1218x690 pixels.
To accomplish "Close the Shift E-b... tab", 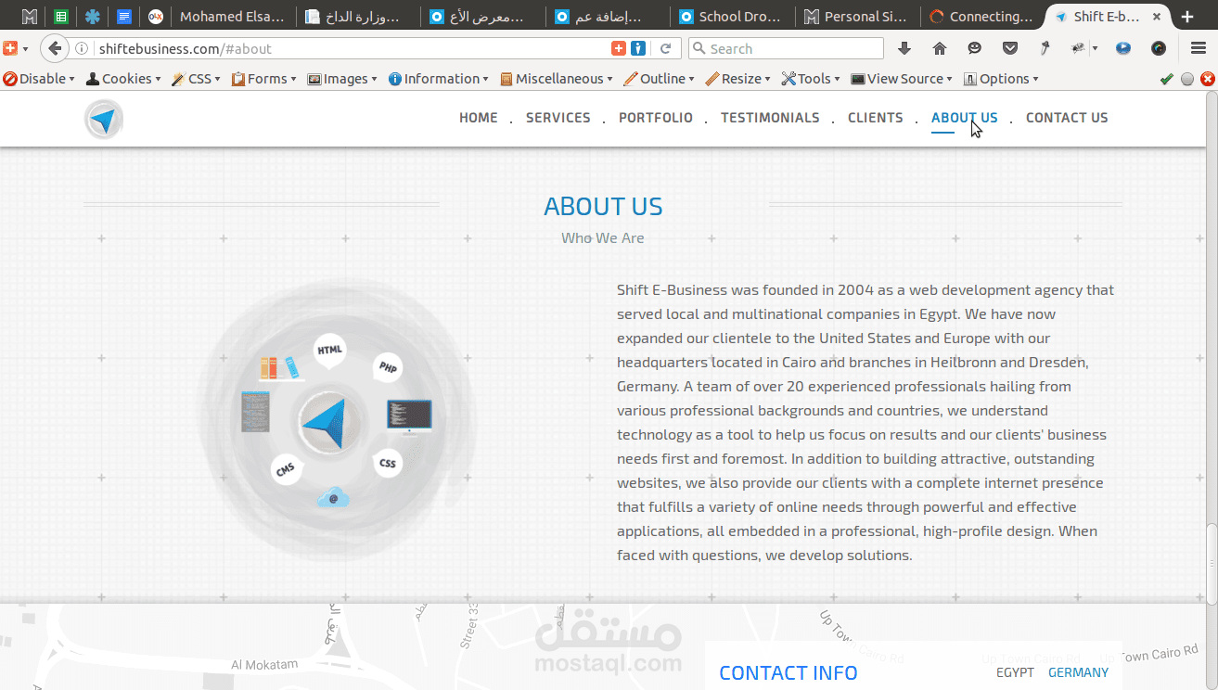I will point(1158,17).
